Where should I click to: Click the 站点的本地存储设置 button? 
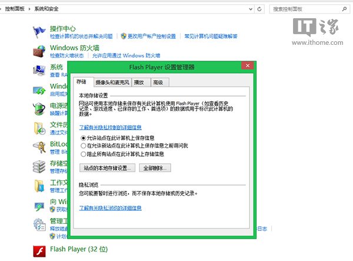pos(107,168)
